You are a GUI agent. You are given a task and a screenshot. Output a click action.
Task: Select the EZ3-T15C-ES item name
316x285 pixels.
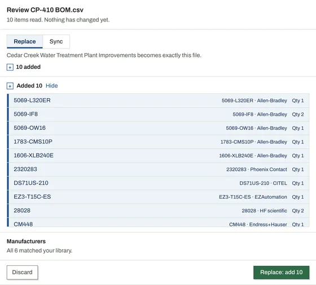[32, 197]
